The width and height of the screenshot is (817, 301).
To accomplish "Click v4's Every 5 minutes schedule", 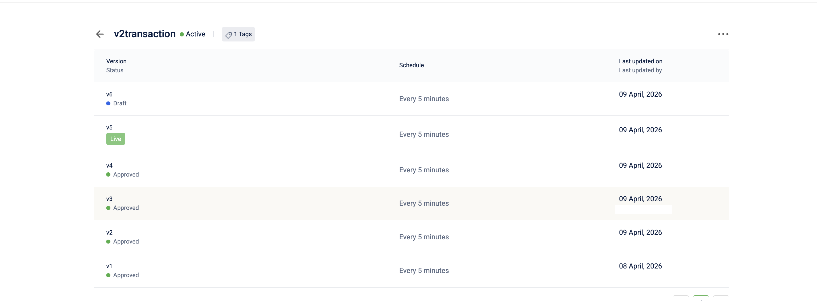I will pos(424,170).
